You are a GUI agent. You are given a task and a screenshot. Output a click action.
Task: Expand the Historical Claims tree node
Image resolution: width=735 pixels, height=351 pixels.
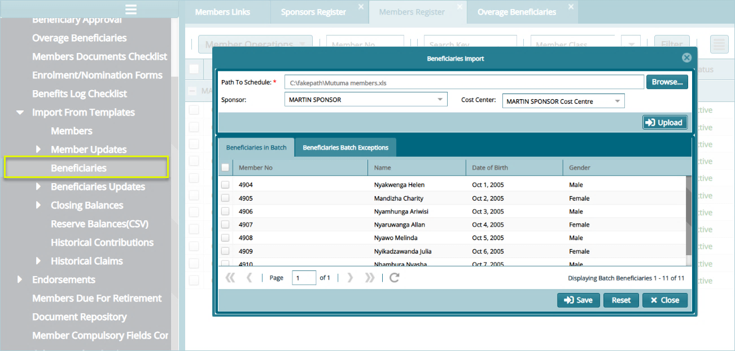[38, 261]
